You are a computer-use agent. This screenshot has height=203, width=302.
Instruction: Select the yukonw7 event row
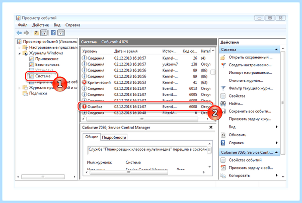pos(146,64)
